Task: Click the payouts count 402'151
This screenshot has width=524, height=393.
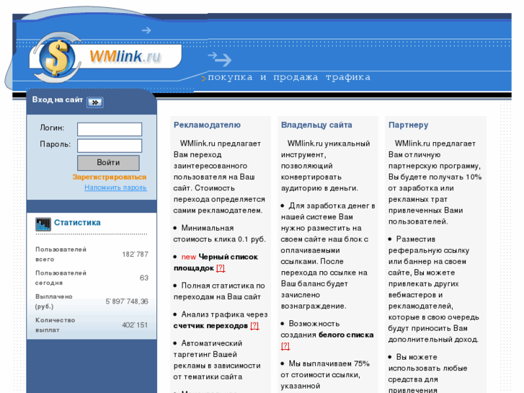Action: pos(135,324)
